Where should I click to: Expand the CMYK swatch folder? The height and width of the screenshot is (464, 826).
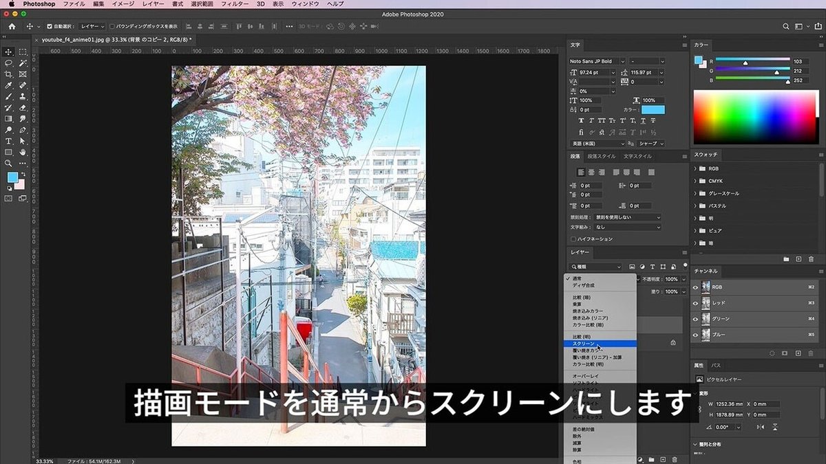695,181
